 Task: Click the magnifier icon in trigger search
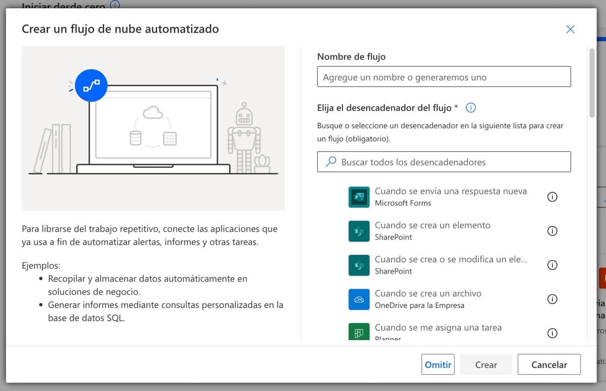tap(331, 162)
